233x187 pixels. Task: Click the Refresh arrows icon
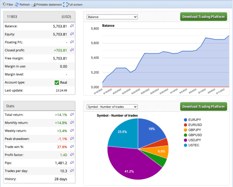(17, 4)
